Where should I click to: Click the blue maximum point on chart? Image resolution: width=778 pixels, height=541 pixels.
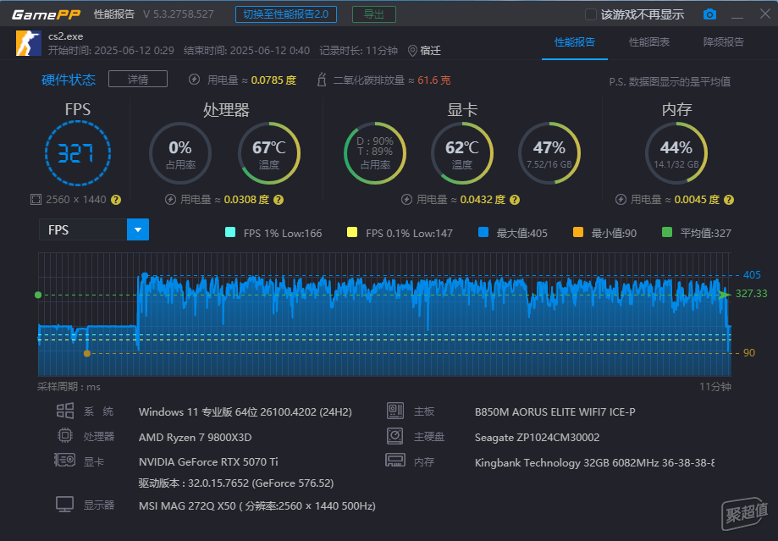tap(145, 275)
